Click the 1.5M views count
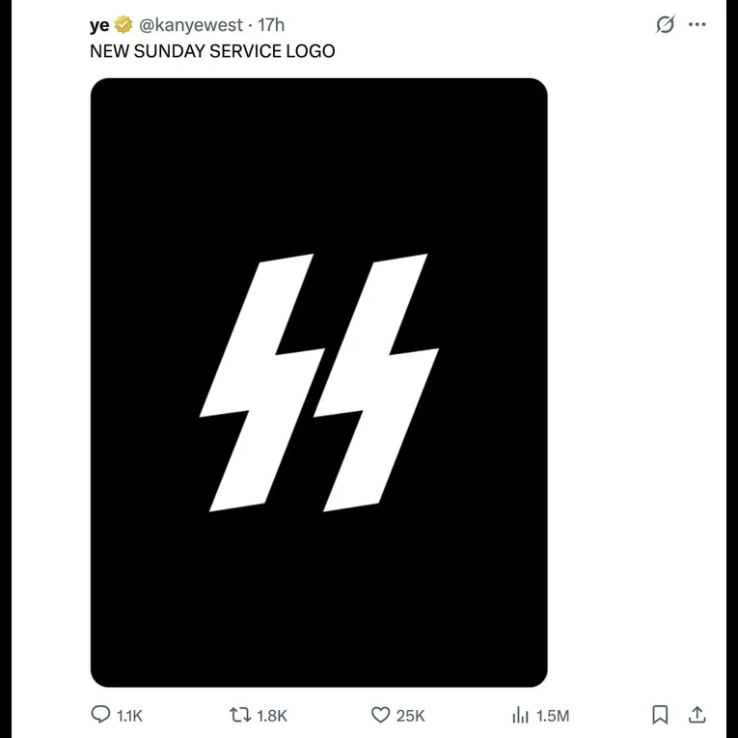The image size is (738, 738). (x=553, y=716)
